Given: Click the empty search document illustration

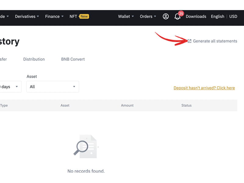Looking at the screenshot, I should [86, 146].
